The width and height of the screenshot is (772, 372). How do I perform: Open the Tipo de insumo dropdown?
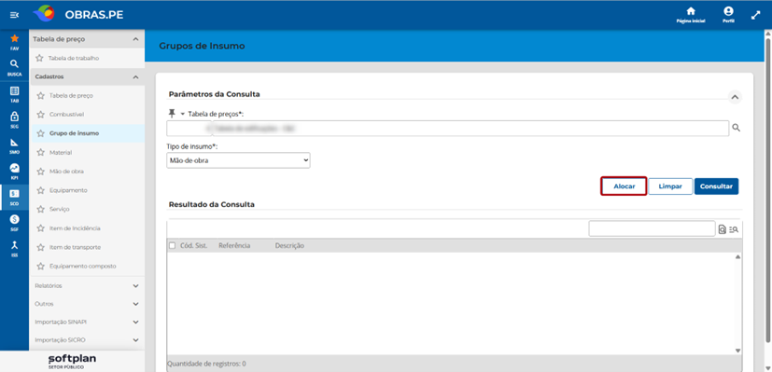[x=238, y=159]
